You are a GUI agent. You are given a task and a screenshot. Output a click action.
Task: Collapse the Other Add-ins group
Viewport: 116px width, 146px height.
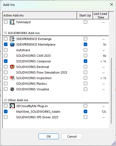click(x=6, y=100)
